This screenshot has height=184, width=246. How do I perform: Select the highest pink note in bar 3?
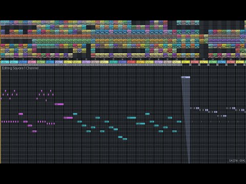[x=20, y=114]
